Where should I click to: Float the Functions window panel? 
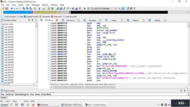(x=32, y=20)
